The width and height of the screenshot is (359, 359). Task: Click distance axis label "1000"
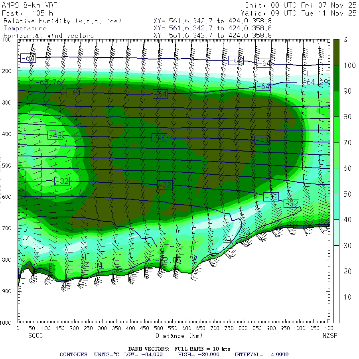(299, 328)
